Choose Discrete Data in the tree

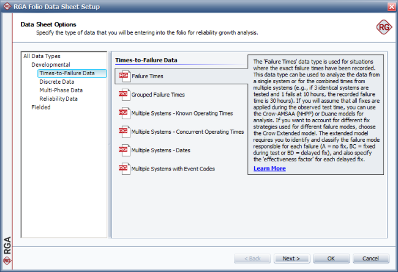pyautogui.click(x=57, y=82)
